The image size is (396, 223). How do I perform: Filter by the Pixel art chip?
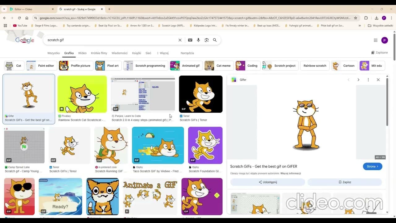[x=108, y=66]
